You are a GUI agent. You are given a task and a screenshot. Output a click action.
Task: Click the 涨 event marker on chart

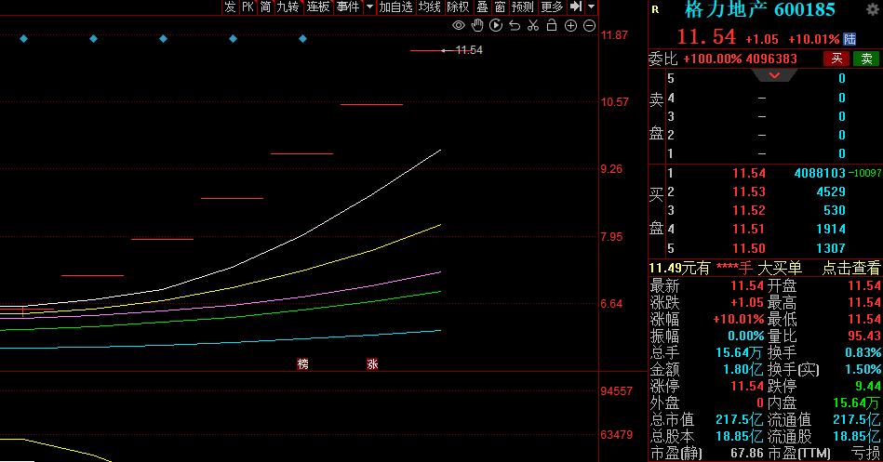coord(372,363)
